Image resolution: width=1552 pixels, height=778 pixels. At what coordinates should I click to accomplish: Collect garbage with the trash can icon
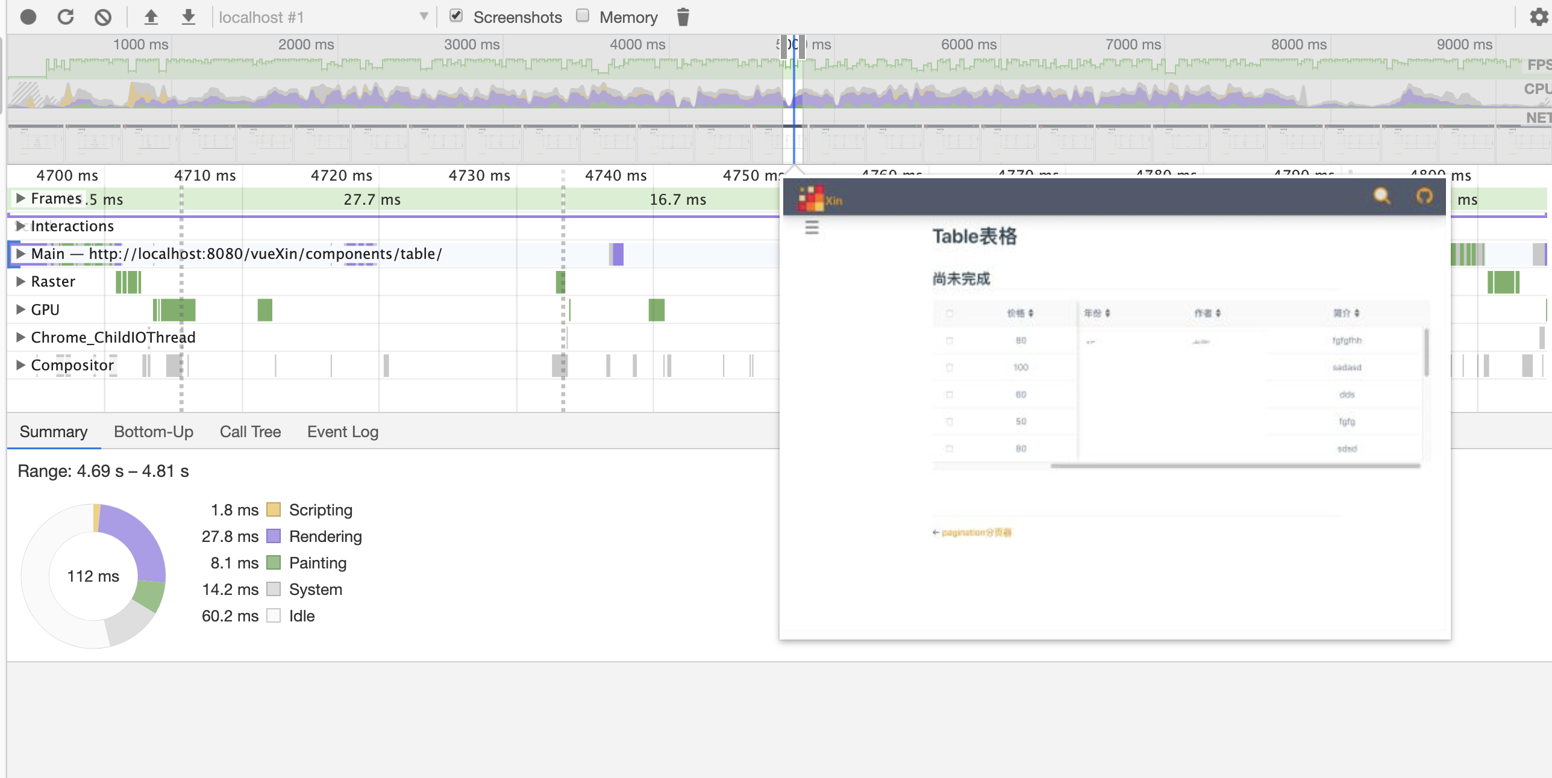[683, 17]
